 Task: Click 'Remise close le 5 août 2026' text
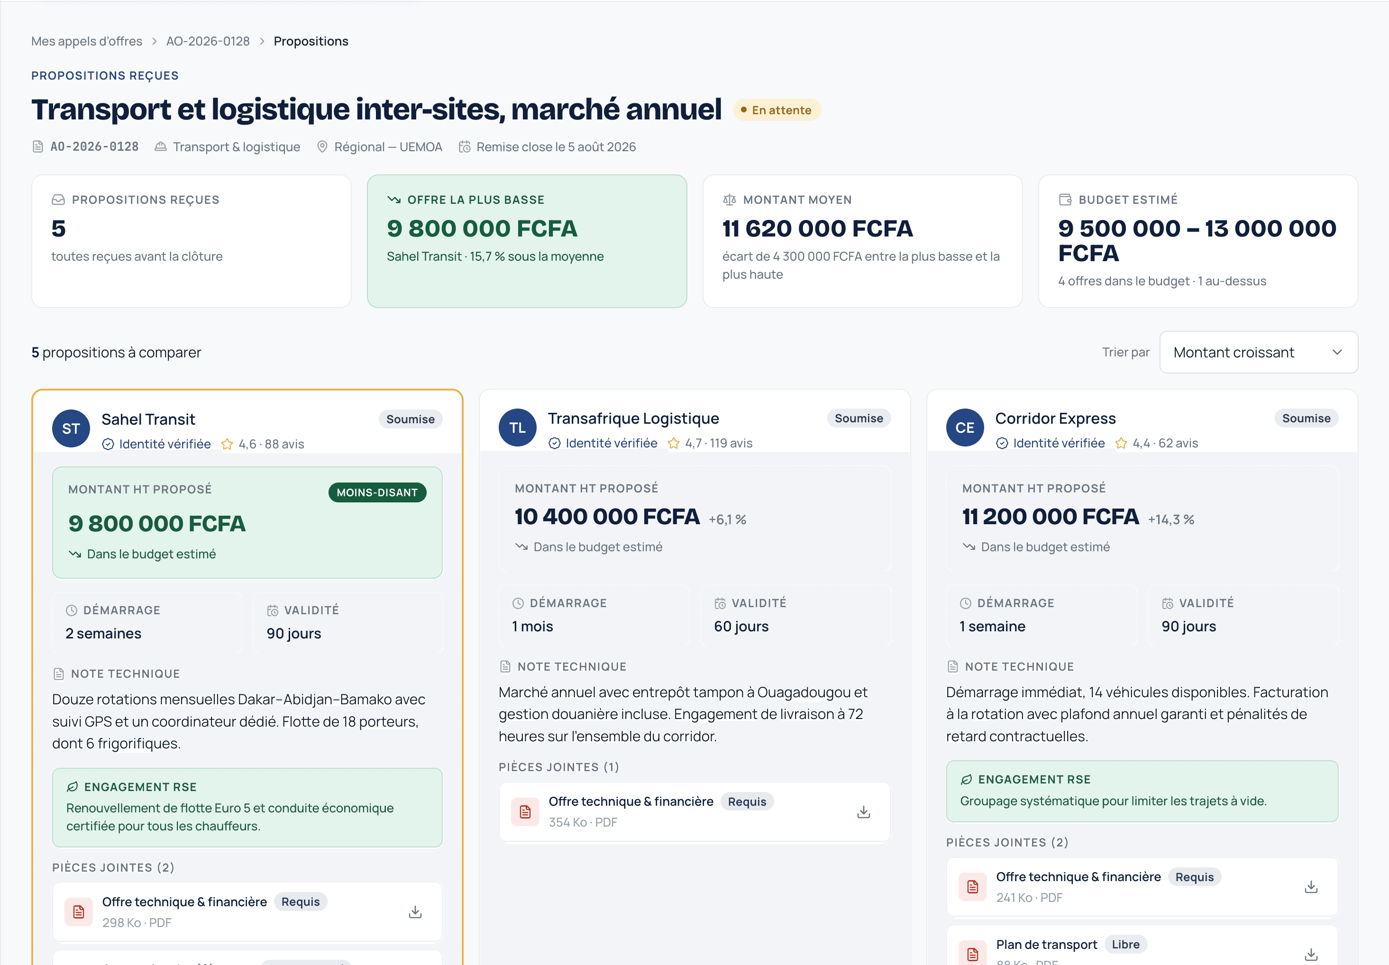tap(556, 147)
